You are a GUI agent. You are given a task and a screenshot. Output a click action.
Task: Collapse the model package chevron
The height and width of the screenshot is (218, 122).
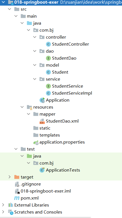35,65
